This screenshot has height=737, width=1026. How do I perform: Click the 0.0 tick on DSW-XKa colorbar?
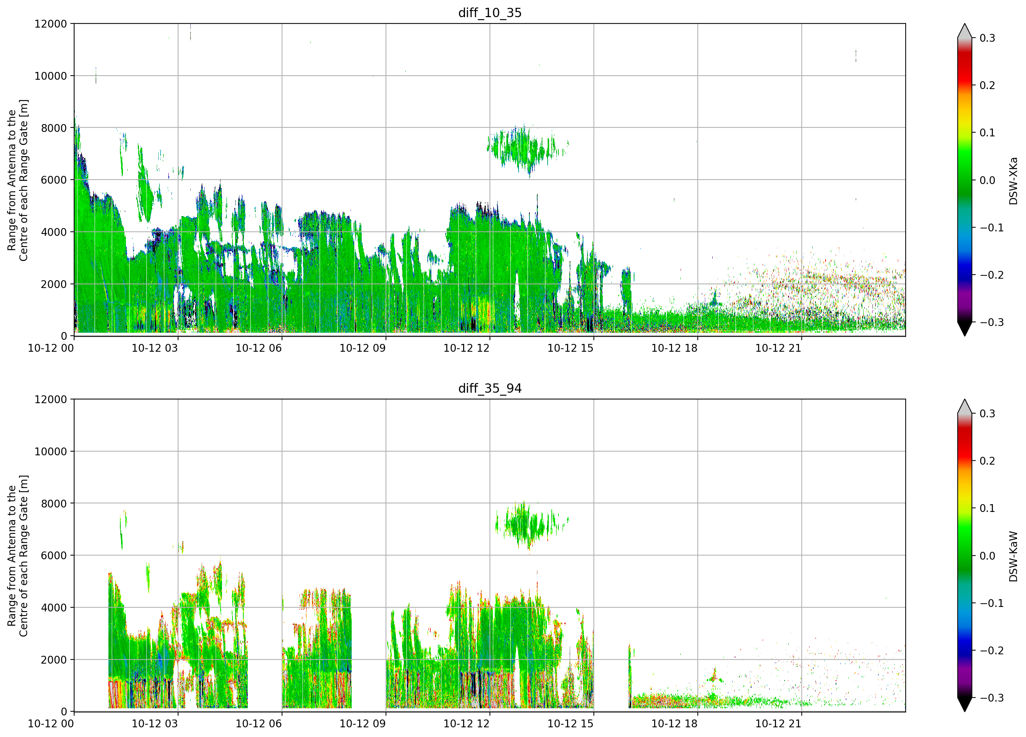(988, 180)
